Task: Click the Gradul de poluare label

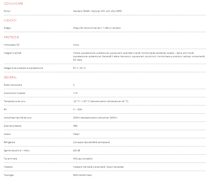Action: (x=13, y=85)
